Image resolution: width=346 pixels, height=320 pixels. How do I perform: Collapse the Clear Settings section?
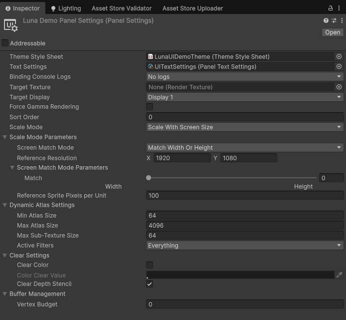pos(4,255)
